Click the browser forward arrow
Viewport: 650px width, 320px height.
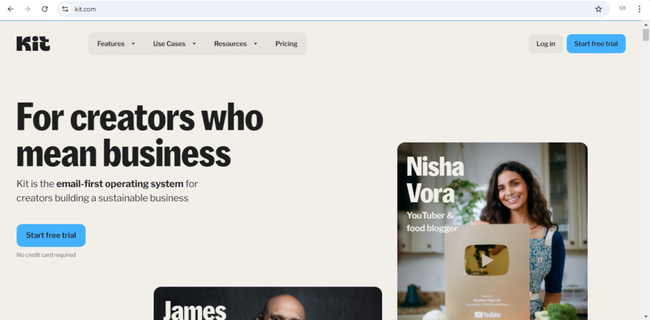[x=27, y=9]
